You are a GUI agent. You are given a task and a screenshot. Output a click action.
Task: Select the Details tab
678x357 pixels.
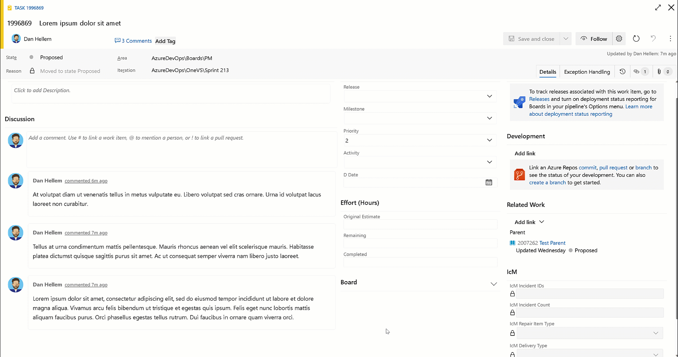click(x=548, y=72)
